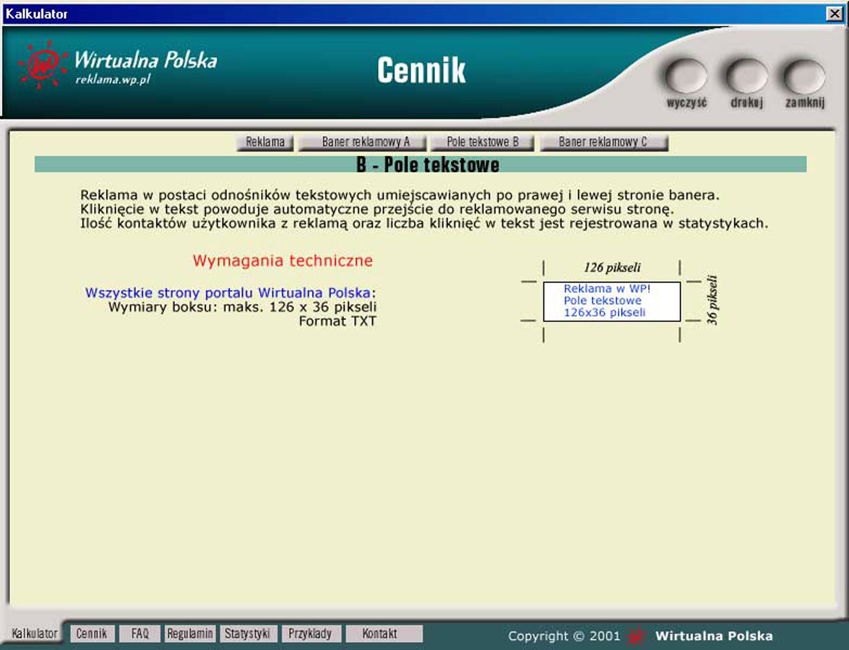This screenshot has height=650, width=849.
Task: Click the 'drukuj' label under the button
Action: pyautogui.click(x=746, y=103)
